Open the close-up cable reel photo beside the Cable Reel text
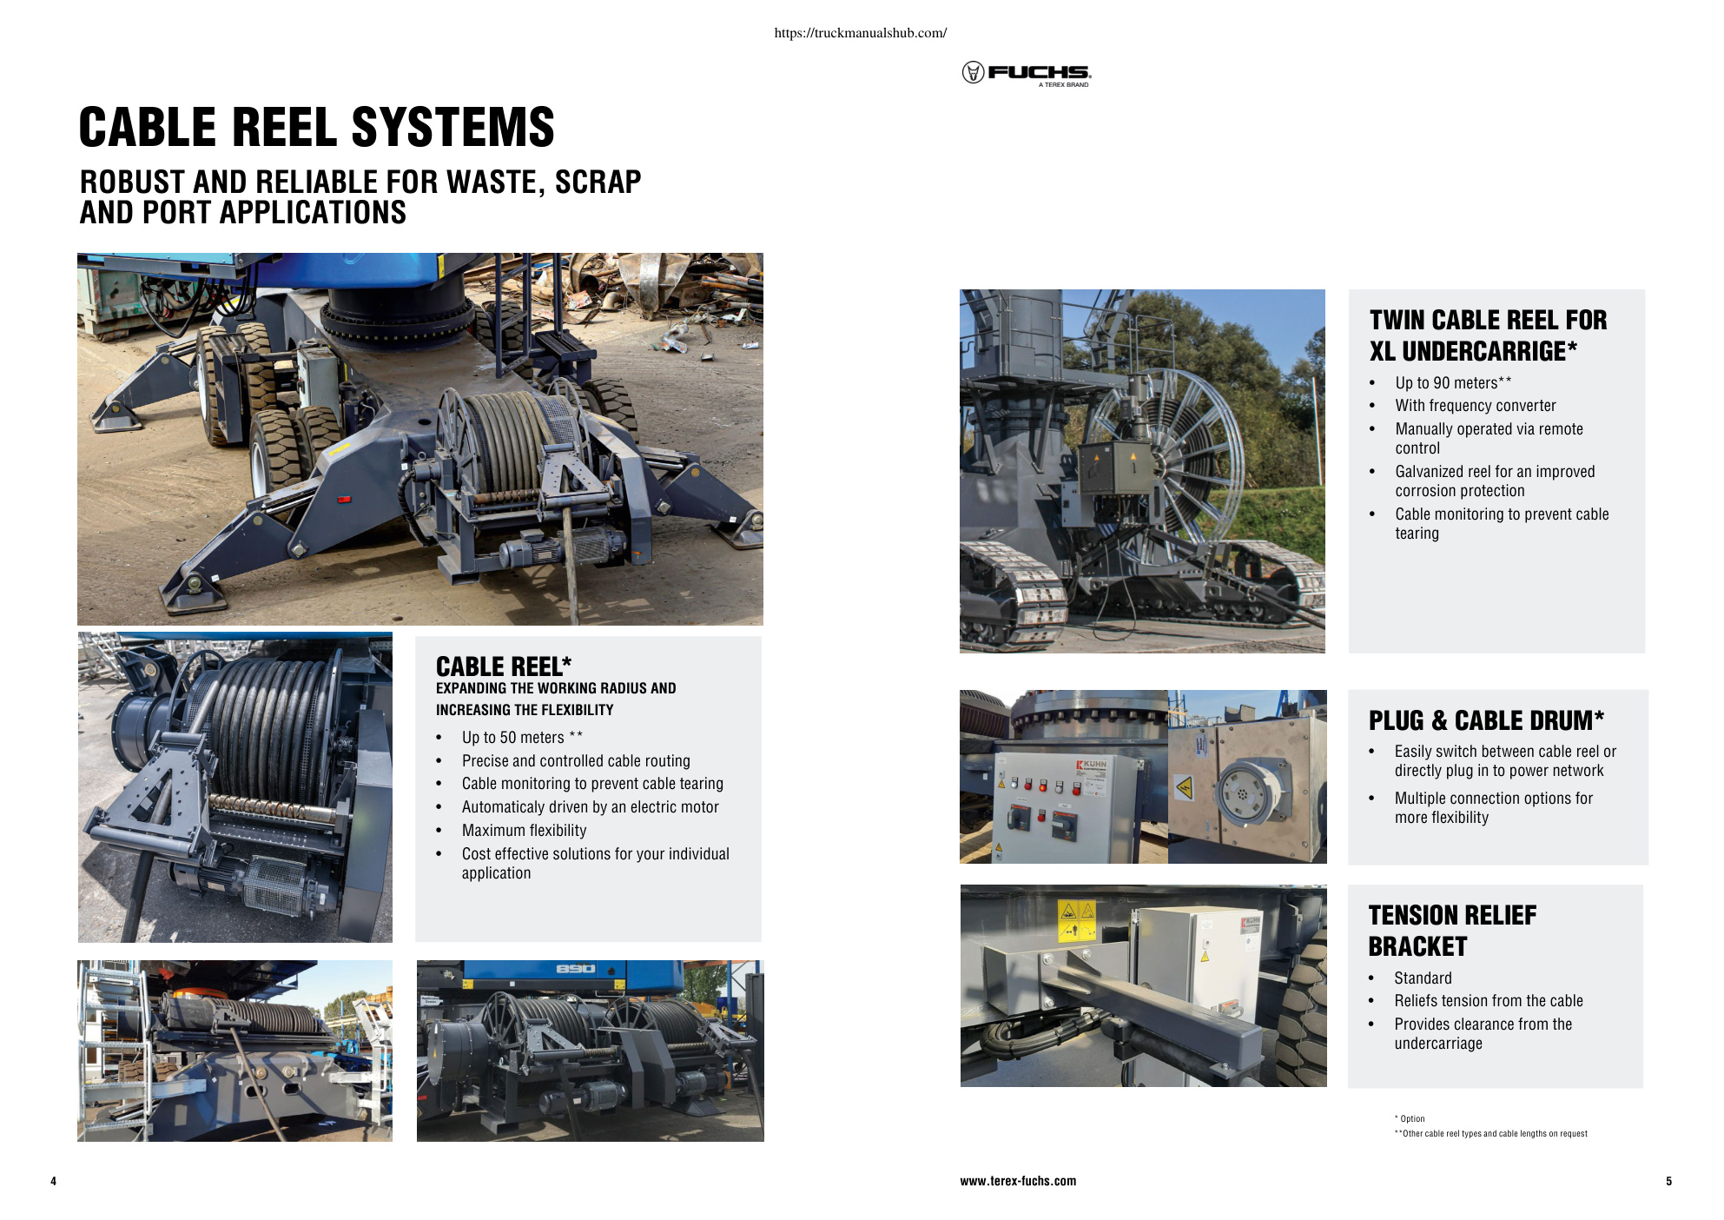1724x1220 pixels. tap(235, 787)
